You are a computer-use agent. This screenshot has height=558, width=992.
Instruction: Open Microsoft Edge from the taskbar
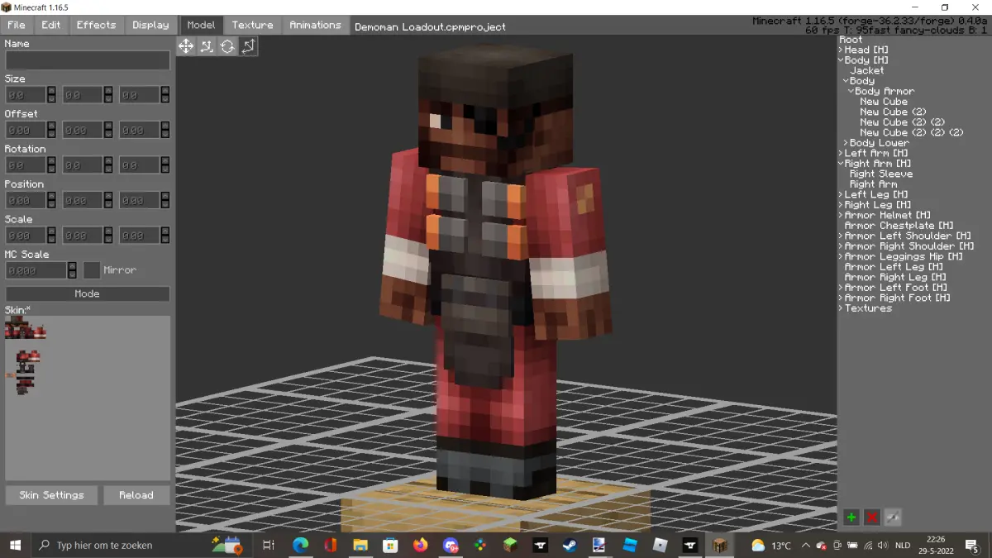[x=300, y=545]
